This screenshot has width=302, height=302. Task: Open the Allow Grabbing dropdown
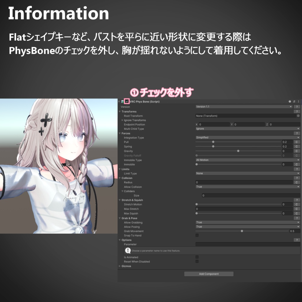[x=248, y=222]
